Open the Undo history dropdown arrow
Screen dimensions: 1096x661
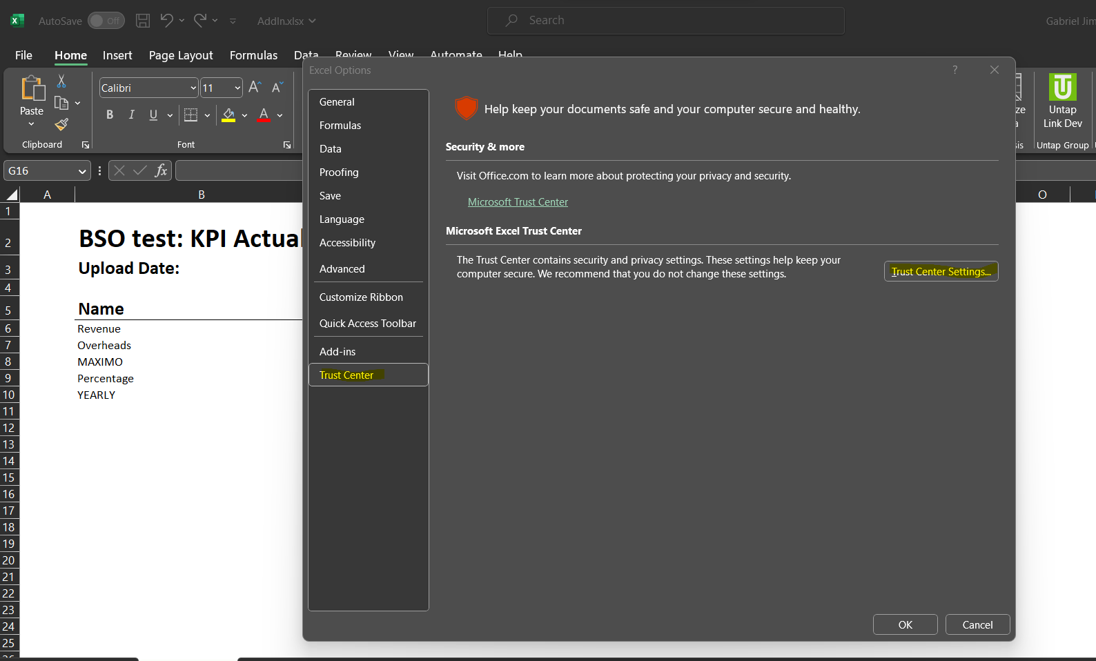(x=182, y=21)
